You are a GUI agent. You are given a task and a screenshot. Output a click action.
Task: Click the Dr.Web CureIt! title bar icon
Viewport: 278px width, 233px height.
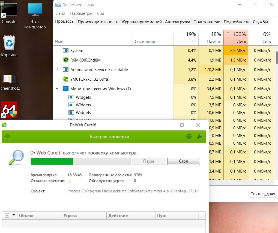click(x=4, y=125)
